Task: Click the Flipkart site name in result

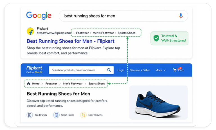Action: pos(42,28)
